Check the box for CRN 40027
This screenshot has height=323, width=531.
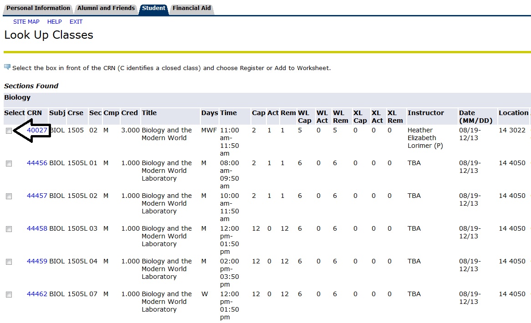coord(9,131)
